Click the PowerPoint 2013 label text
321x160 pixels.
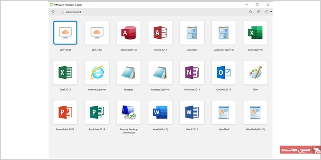[x=65, y=129]
